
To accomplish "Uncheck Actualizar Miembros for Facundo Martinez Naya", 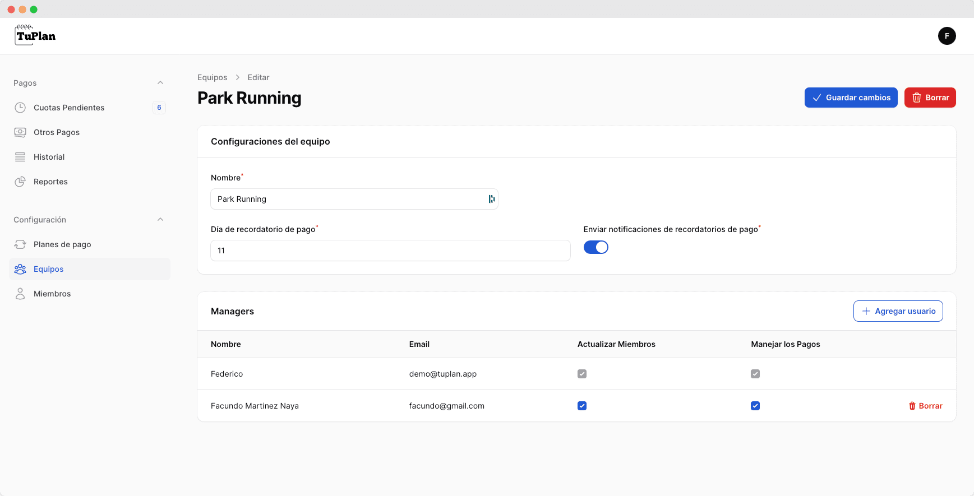I will coord(582,406).
